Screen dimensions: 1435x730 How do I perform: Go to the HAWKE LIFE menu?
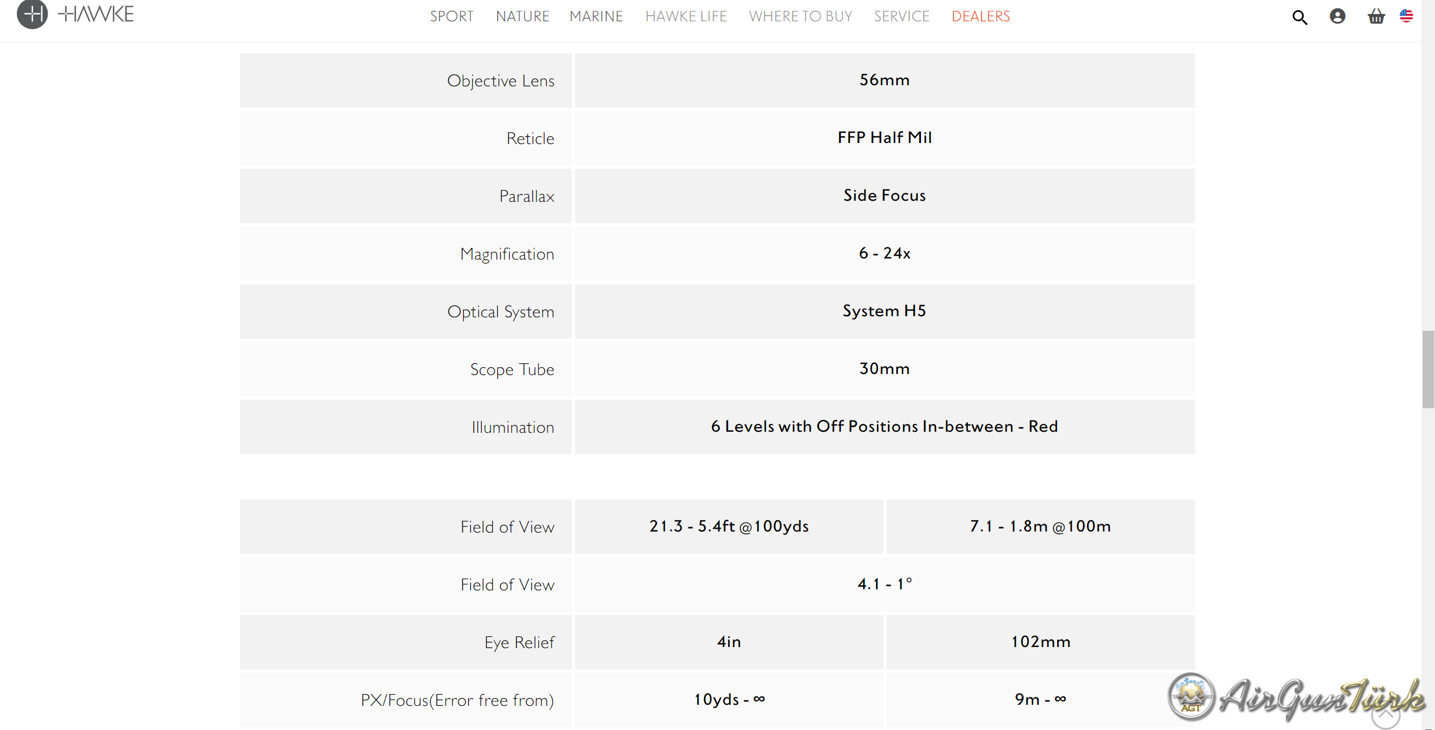pyautogui.click(x=686, y=16)
